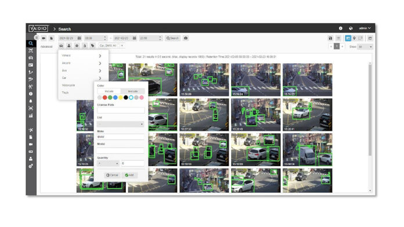
Task: Pick the white color swatch
Action: pyautogui.click(x=131, y=98)
